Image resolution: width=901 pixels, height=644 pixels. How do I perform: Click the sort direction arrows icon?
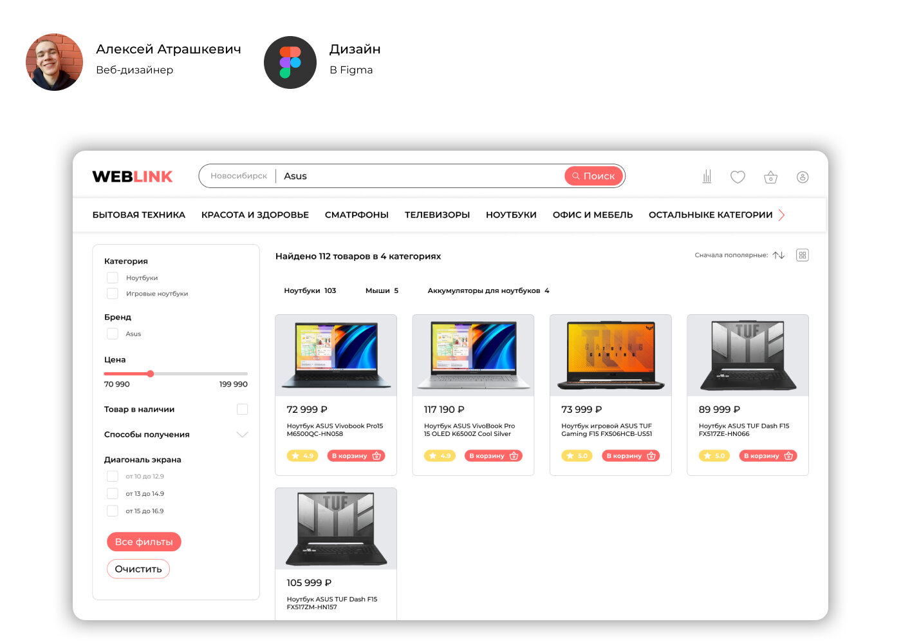click(779, 255)
